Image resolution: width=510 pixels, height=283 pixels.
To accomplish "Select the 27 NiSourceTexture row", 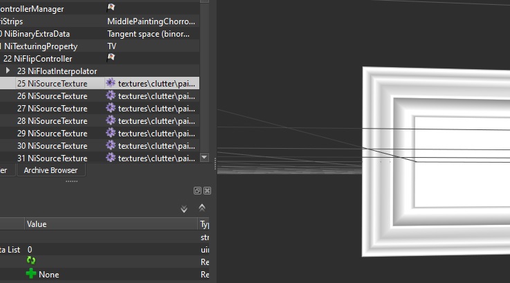I will tap(100, 109).
